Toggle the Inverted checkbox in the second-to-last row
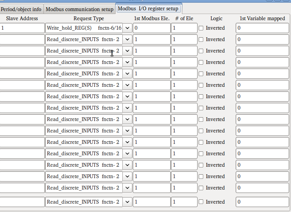Screen dimensions: 291x212 click(201, 188)
